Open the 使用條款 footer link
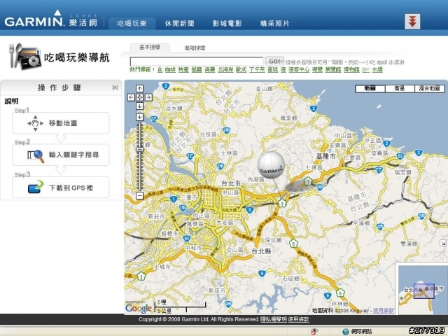 pos(299,319)
